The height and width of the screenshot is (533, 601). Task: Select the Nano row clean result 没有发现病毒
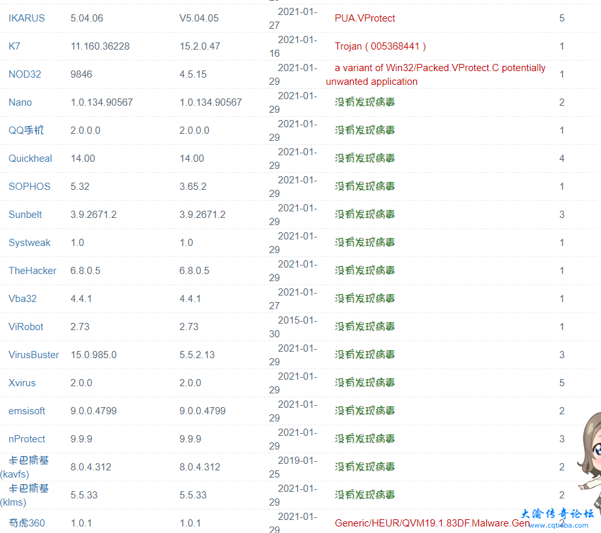coord(365,102)
